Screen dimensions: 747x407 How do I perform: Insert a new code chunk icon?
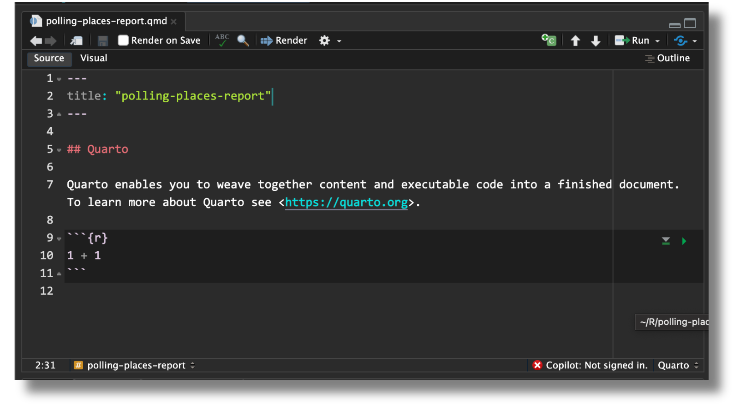(549, 40)
